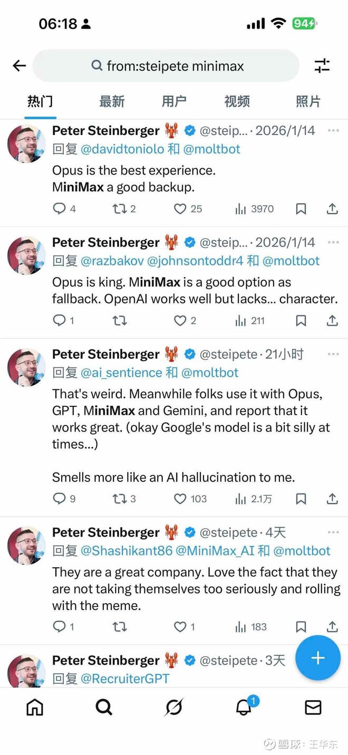Open more options on "Opus is king" tweet
The width and height of the screenshot is (348, 755).
(x=333, y=242)
